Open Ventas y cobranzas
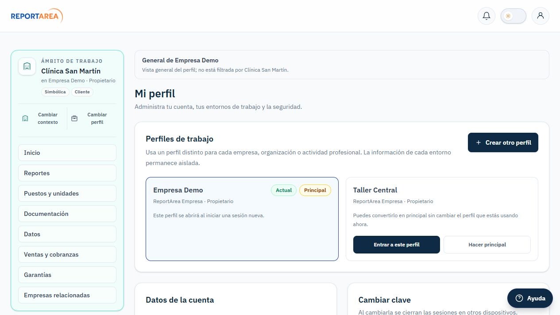This screenshot has width=560, height=315. tap(67, 254)
